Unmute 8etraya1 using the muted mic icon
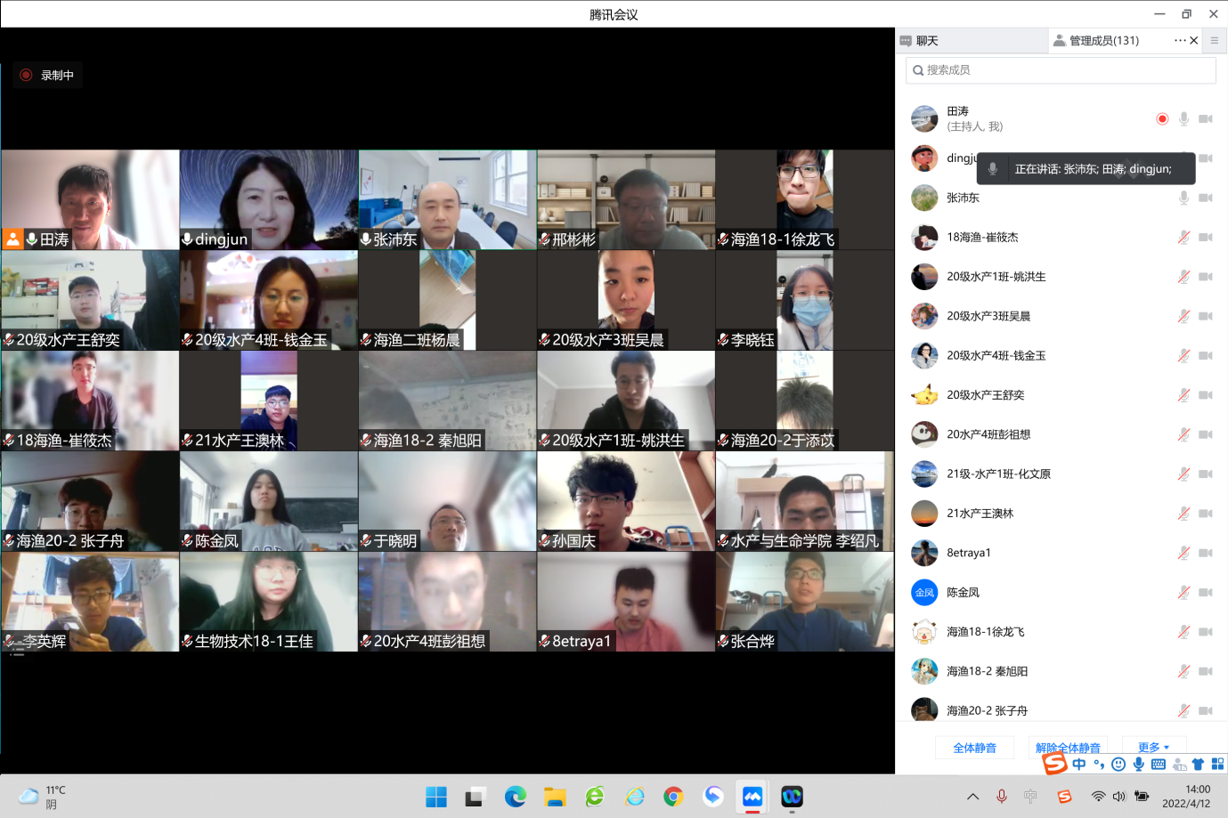 [x=1183, y=553]
